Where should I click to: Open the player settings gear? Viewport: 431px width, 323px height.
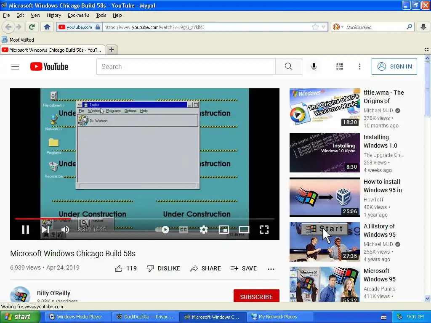coord(203,229)
